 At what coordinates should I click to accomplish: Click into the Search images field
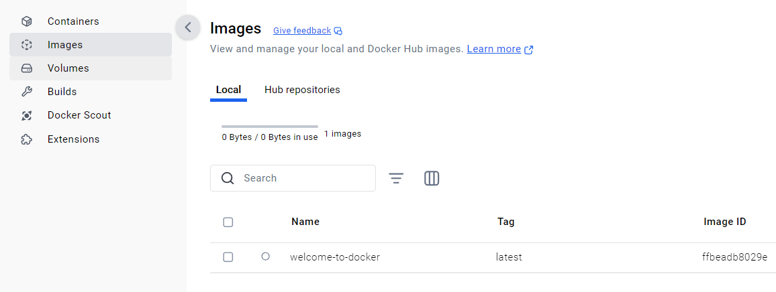302,178
